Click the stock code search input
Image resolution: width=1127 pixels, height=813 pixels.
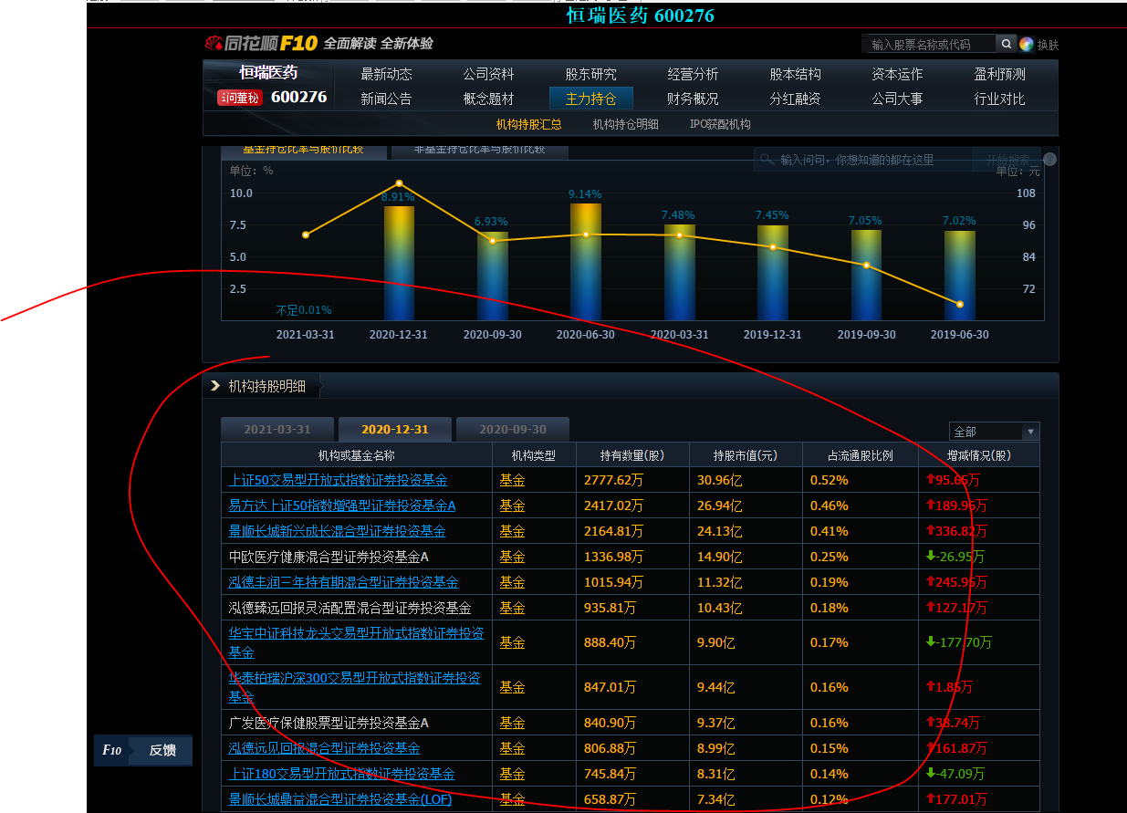pyautogui.click(x=929, y=44)
